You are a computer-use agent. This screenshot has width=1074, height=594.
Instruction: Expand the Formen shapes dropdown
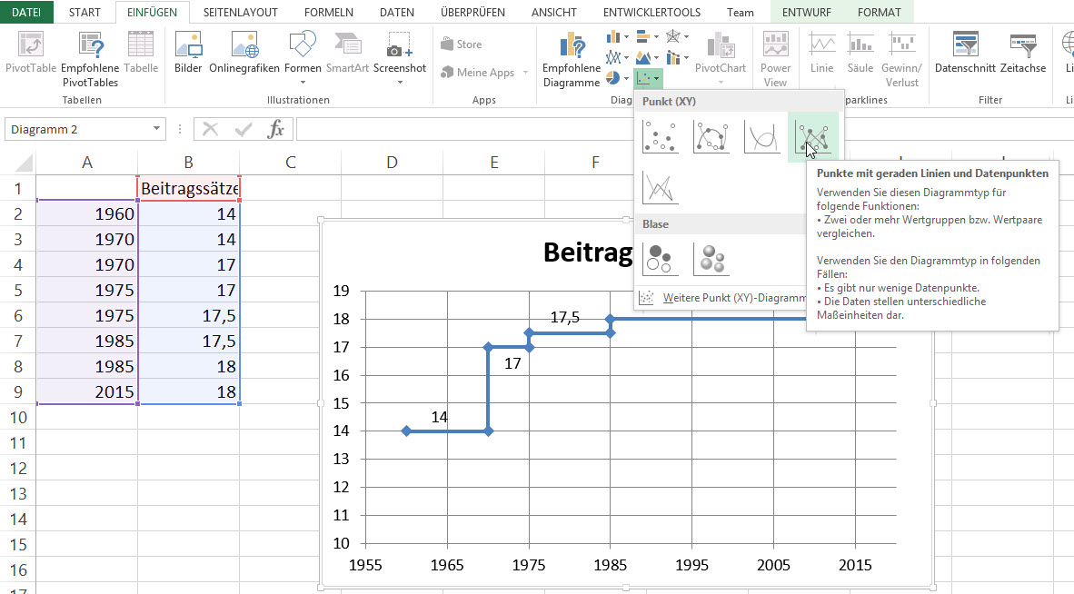303,82
